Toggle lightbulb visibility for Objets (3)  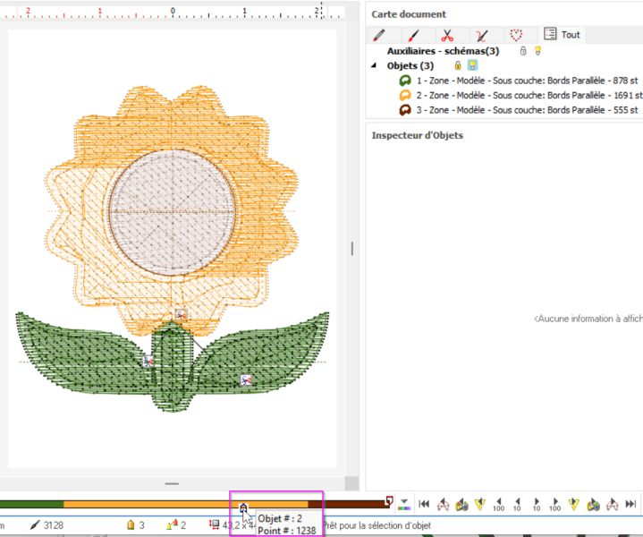(x=472, y=65)
